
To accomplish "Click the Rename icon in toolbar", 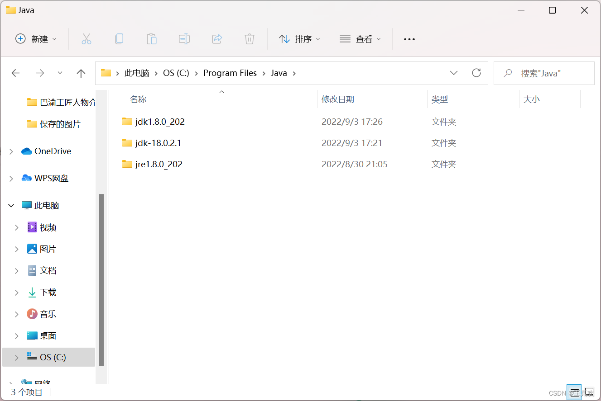I will pyautogui.click(x=184, y=39).
